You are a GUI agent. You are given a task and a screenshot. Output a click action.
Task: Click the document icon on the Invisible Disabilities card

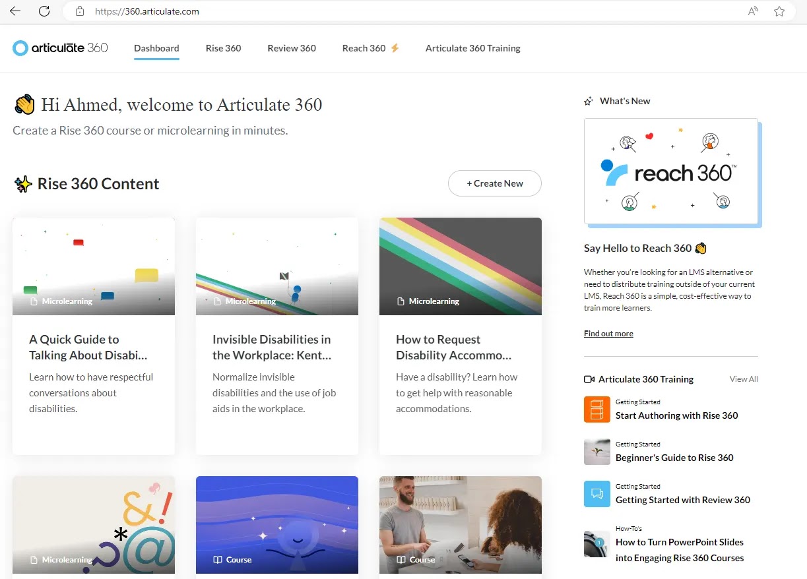pyautogui.click(x=218, y=301)
